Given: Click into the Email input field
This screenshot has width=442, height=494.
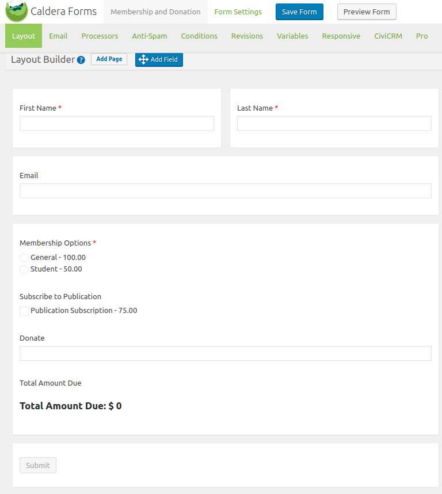Looking at the screenshot, I should point(225,191).
